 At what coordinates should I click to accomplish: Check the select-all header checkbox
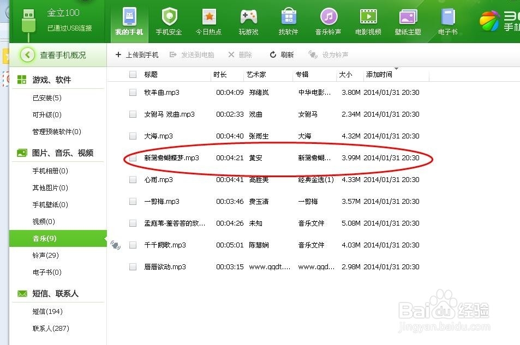[x=132, y=75]
